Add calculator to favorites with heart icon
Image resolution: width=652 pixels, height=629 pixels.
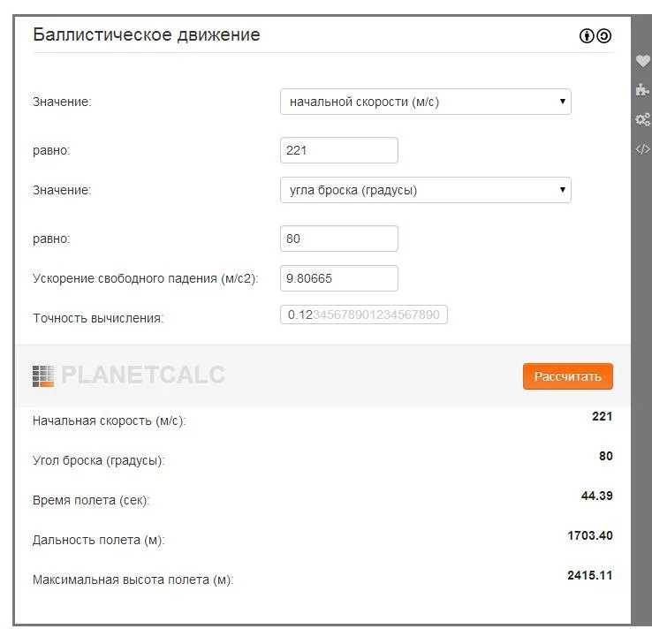[x=642, y=61]
